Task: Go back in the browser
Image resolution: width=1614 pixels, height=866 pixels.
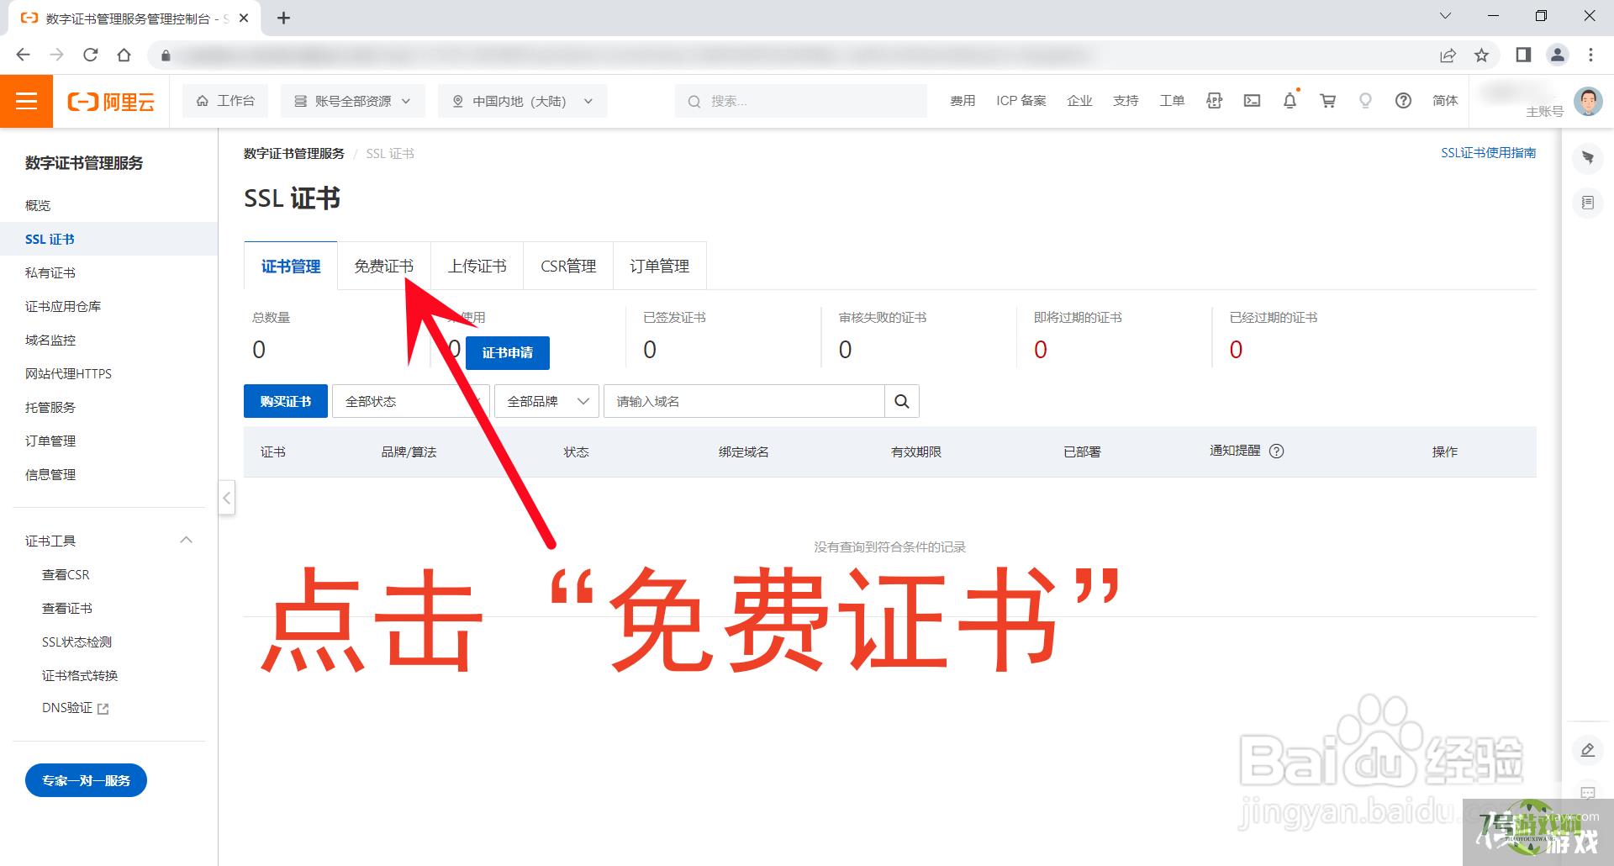Action: click(23, 55)
